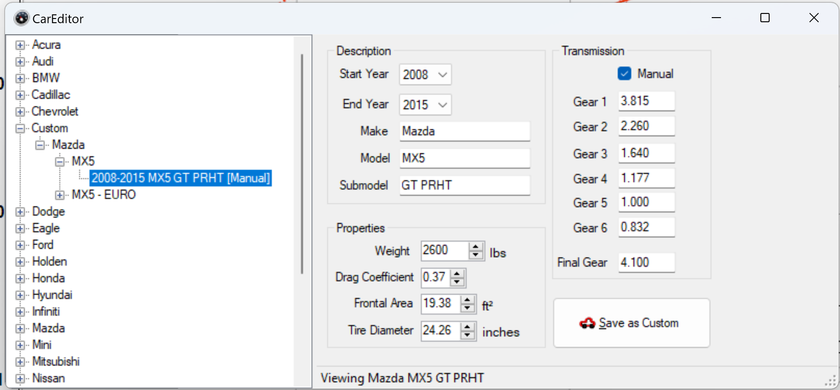The width and height of the screenshot is (840, 390).
Task: Click into the Gear 4 ratio field
Action: coord(646,178)
